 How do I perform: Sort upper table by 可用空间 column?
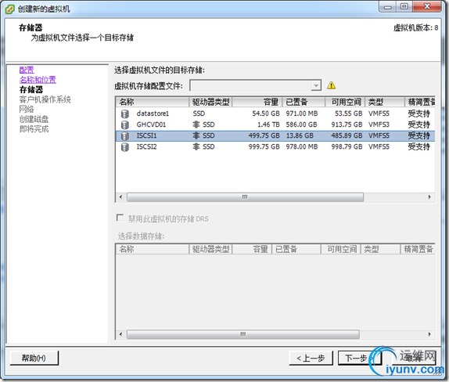click(345, 102)
